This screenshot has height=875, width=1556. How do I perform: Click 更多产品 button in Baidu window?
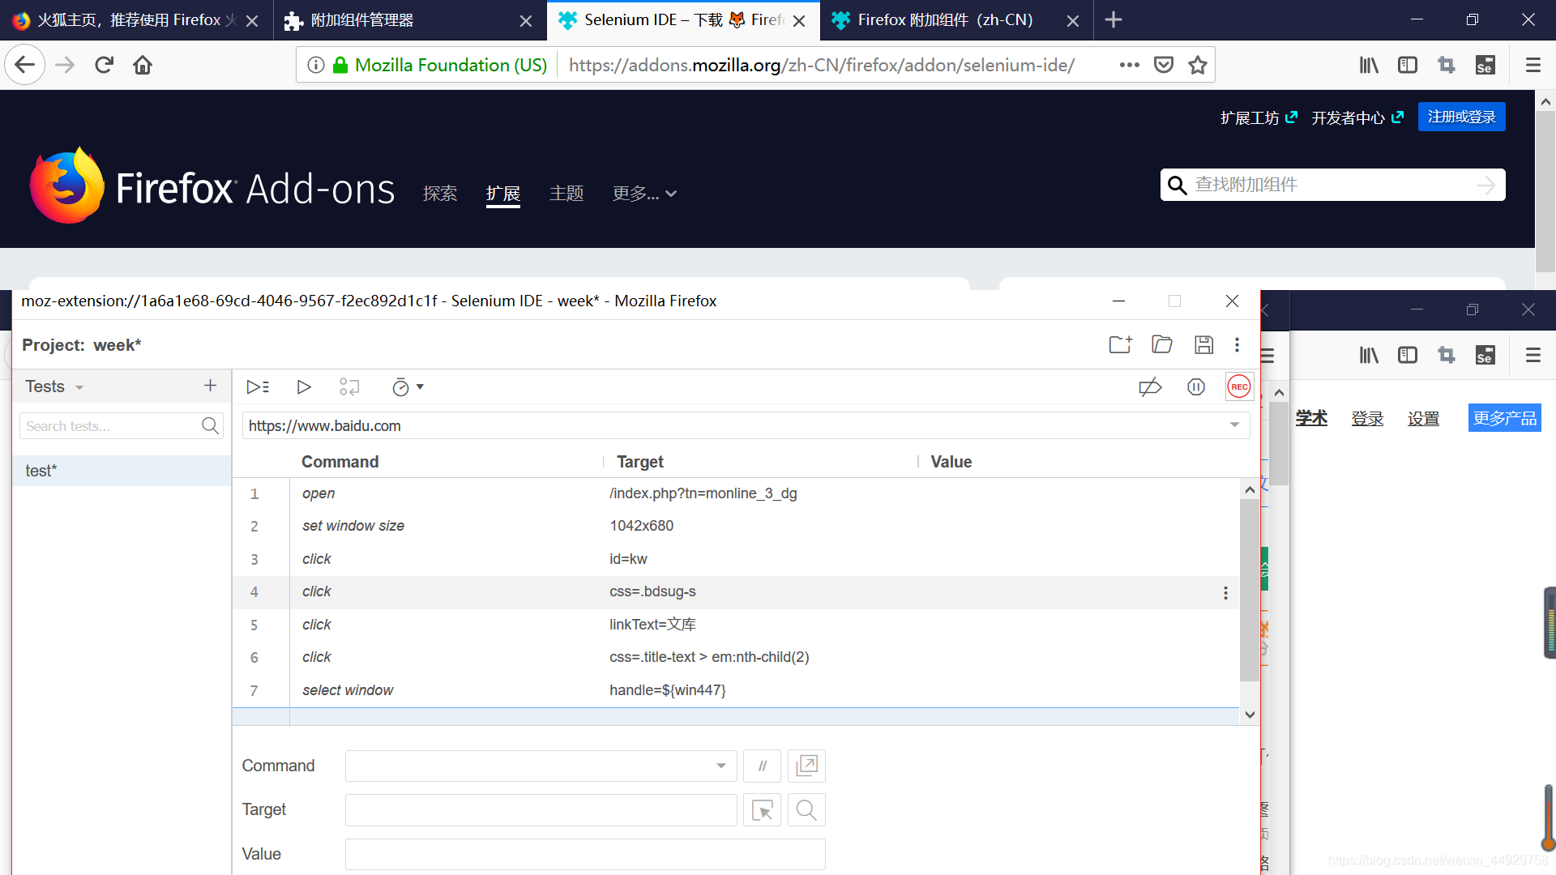[x=1505, y=418]
